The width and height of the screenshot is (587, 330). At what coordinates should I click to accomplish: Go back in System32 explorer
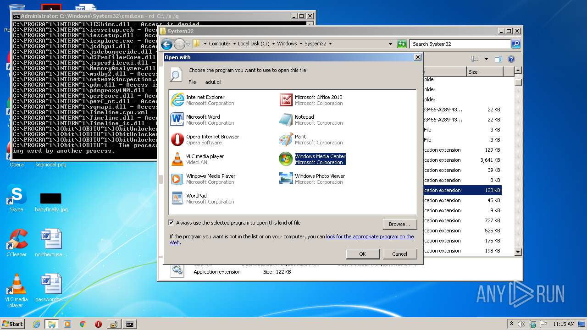click(x=167, y=44)
